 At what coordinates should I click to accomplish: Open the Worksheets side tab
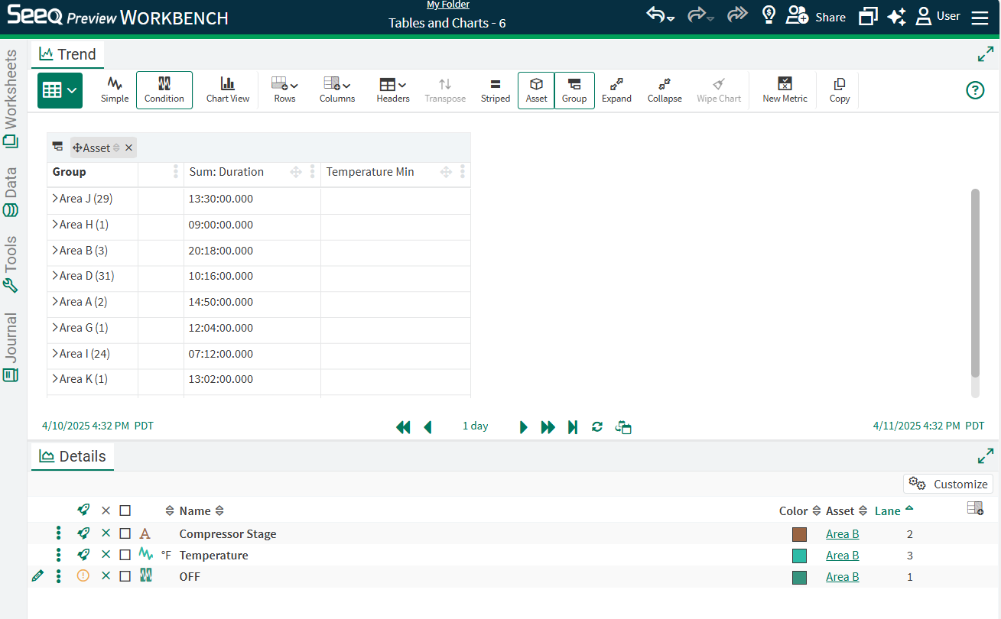pyautogui.click(x=11, y=99)
